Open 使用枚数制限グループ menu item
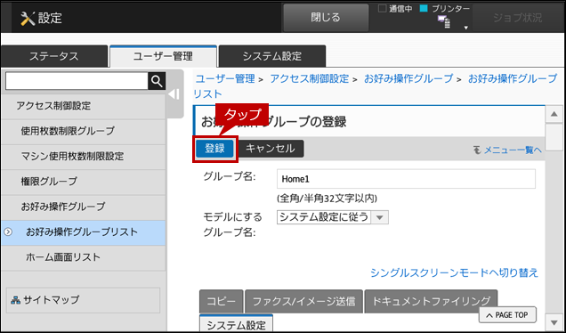Screen dimensions: 566x333 [84, 131]
